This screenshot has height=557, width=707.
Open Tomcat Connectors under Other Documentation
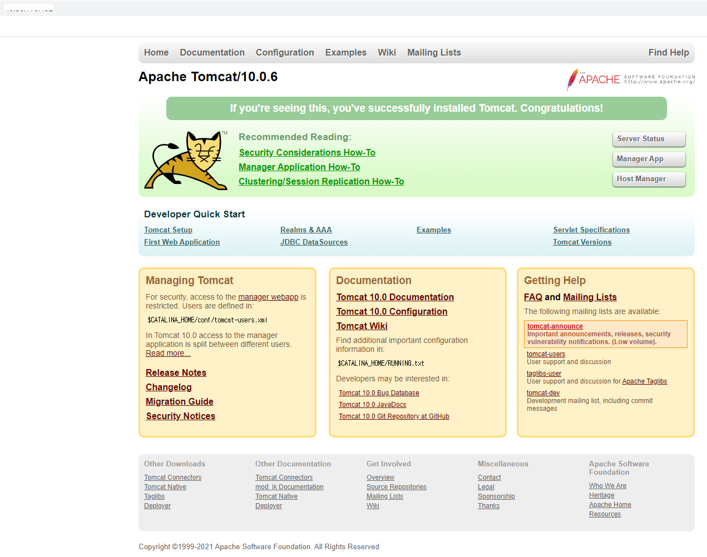pos(284,478)
